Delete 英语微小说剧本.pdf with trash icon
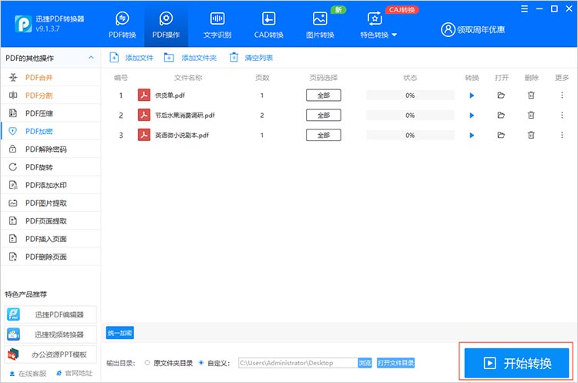 pos(531,135)
